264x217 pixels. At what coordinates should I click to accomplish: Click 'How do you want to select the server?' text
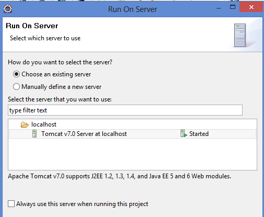(60, 62)
